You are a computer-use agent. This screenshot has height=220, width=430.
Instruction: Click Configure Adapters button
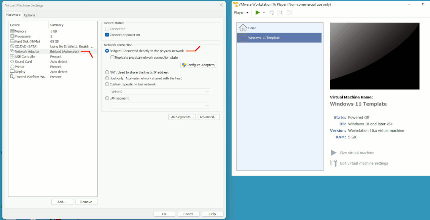click(198, 65)
